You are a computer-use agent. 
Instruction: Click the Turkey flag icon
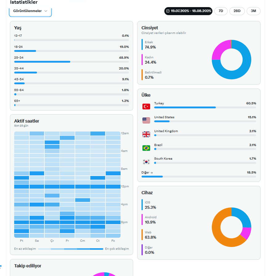146,107
